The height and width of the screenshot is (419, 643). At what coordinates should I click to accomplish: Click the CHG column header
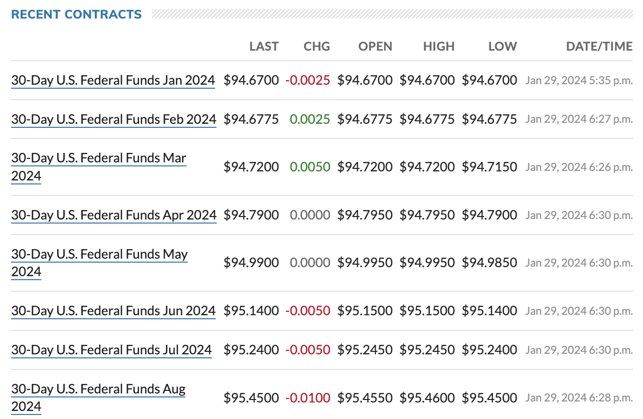pyautogui.click(x=317, y=47)
